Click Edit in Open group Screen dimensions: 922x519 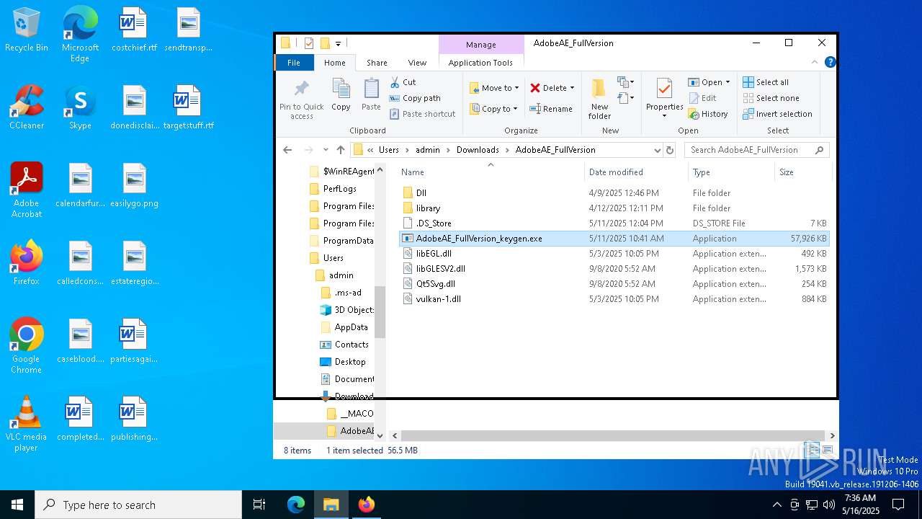tap(702, 98)
